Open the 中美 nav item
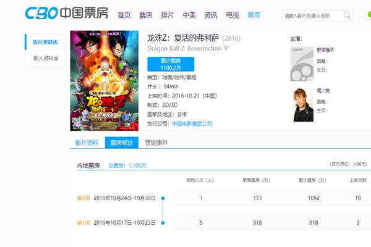The height and width of the screenshot is (247, 371). [189, 15]
